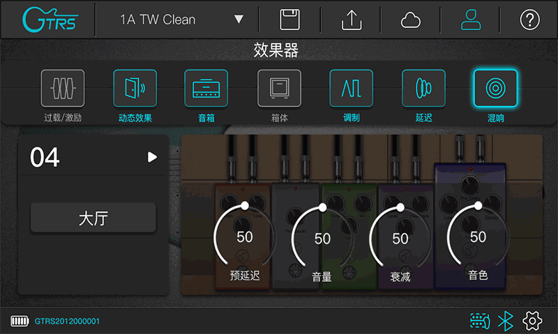
Task: Click the 箱体 label
Action: pos(280,118)
